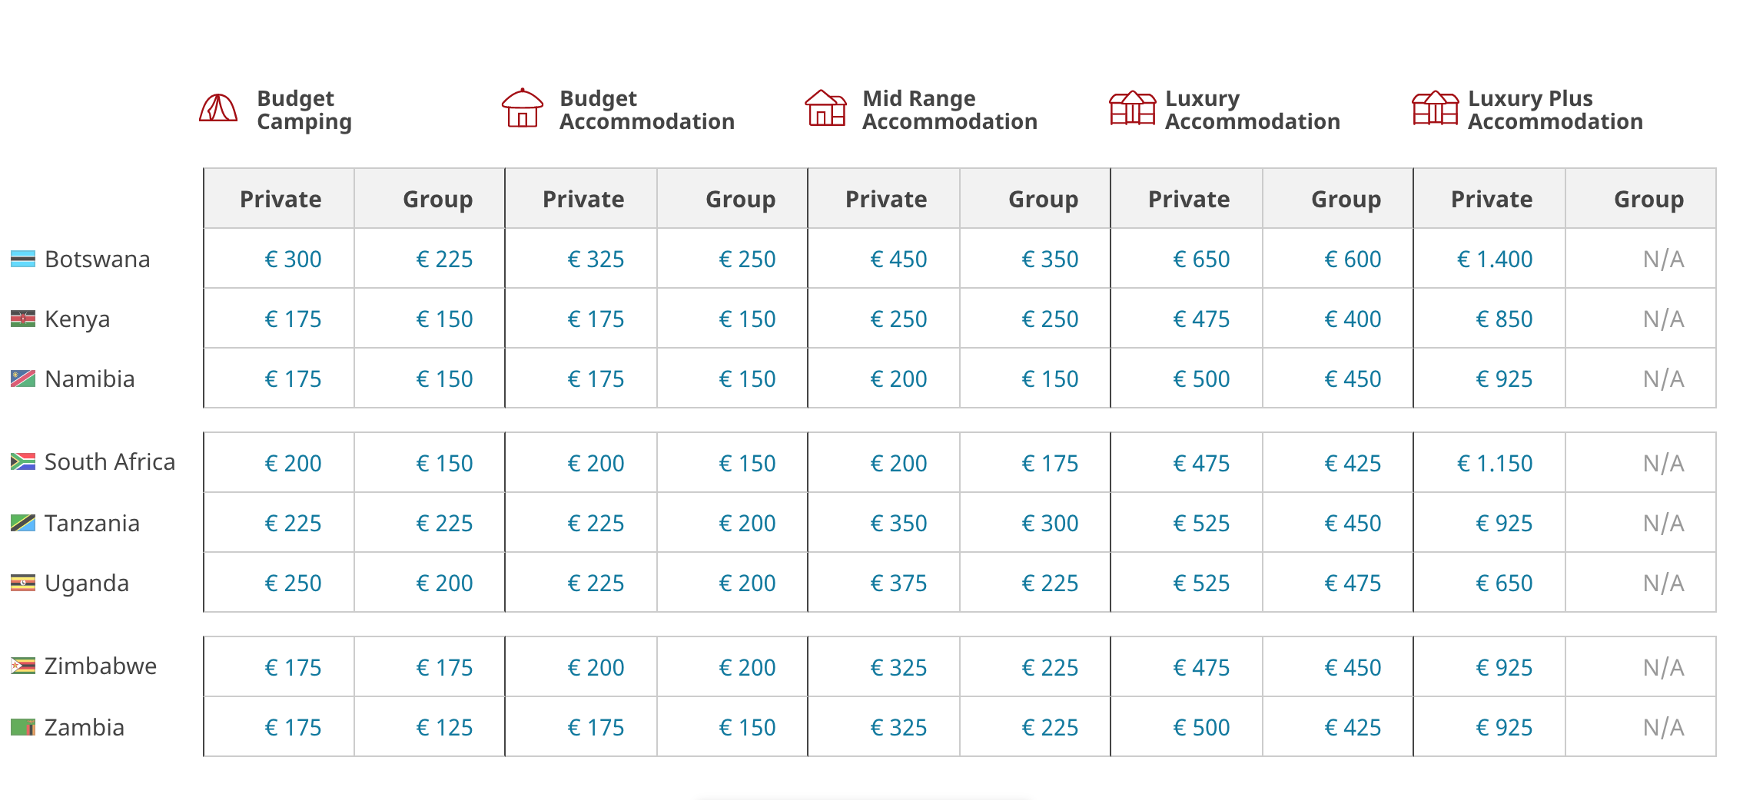This screenshot has height=800, width=1743.
Task: Click South Africa Luxury Plus price € 1.150
Action: pos(1495,464)
